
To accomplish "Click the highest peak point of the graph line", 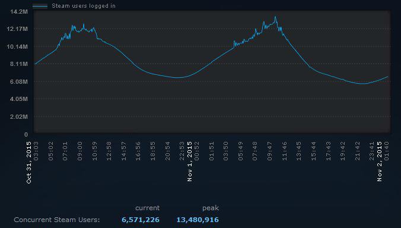I will (x=275, y=17).
